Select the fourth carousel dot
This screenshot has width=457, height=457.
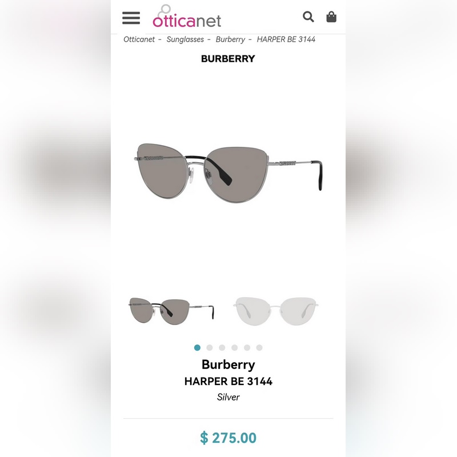coord(235,347)
